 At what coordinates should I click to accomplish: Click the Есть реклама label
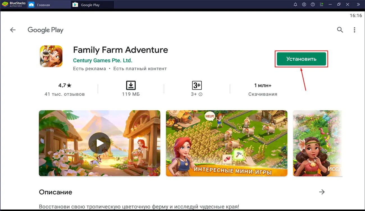(x=90, y=69)
